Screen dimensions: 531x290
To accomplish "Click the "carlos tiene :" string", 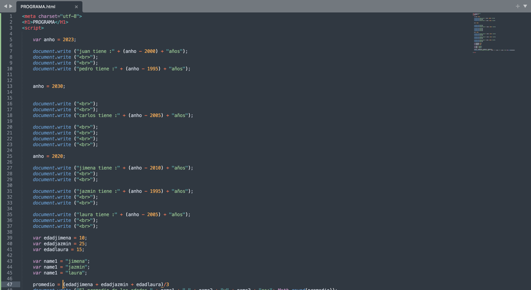I will [98, 115].
